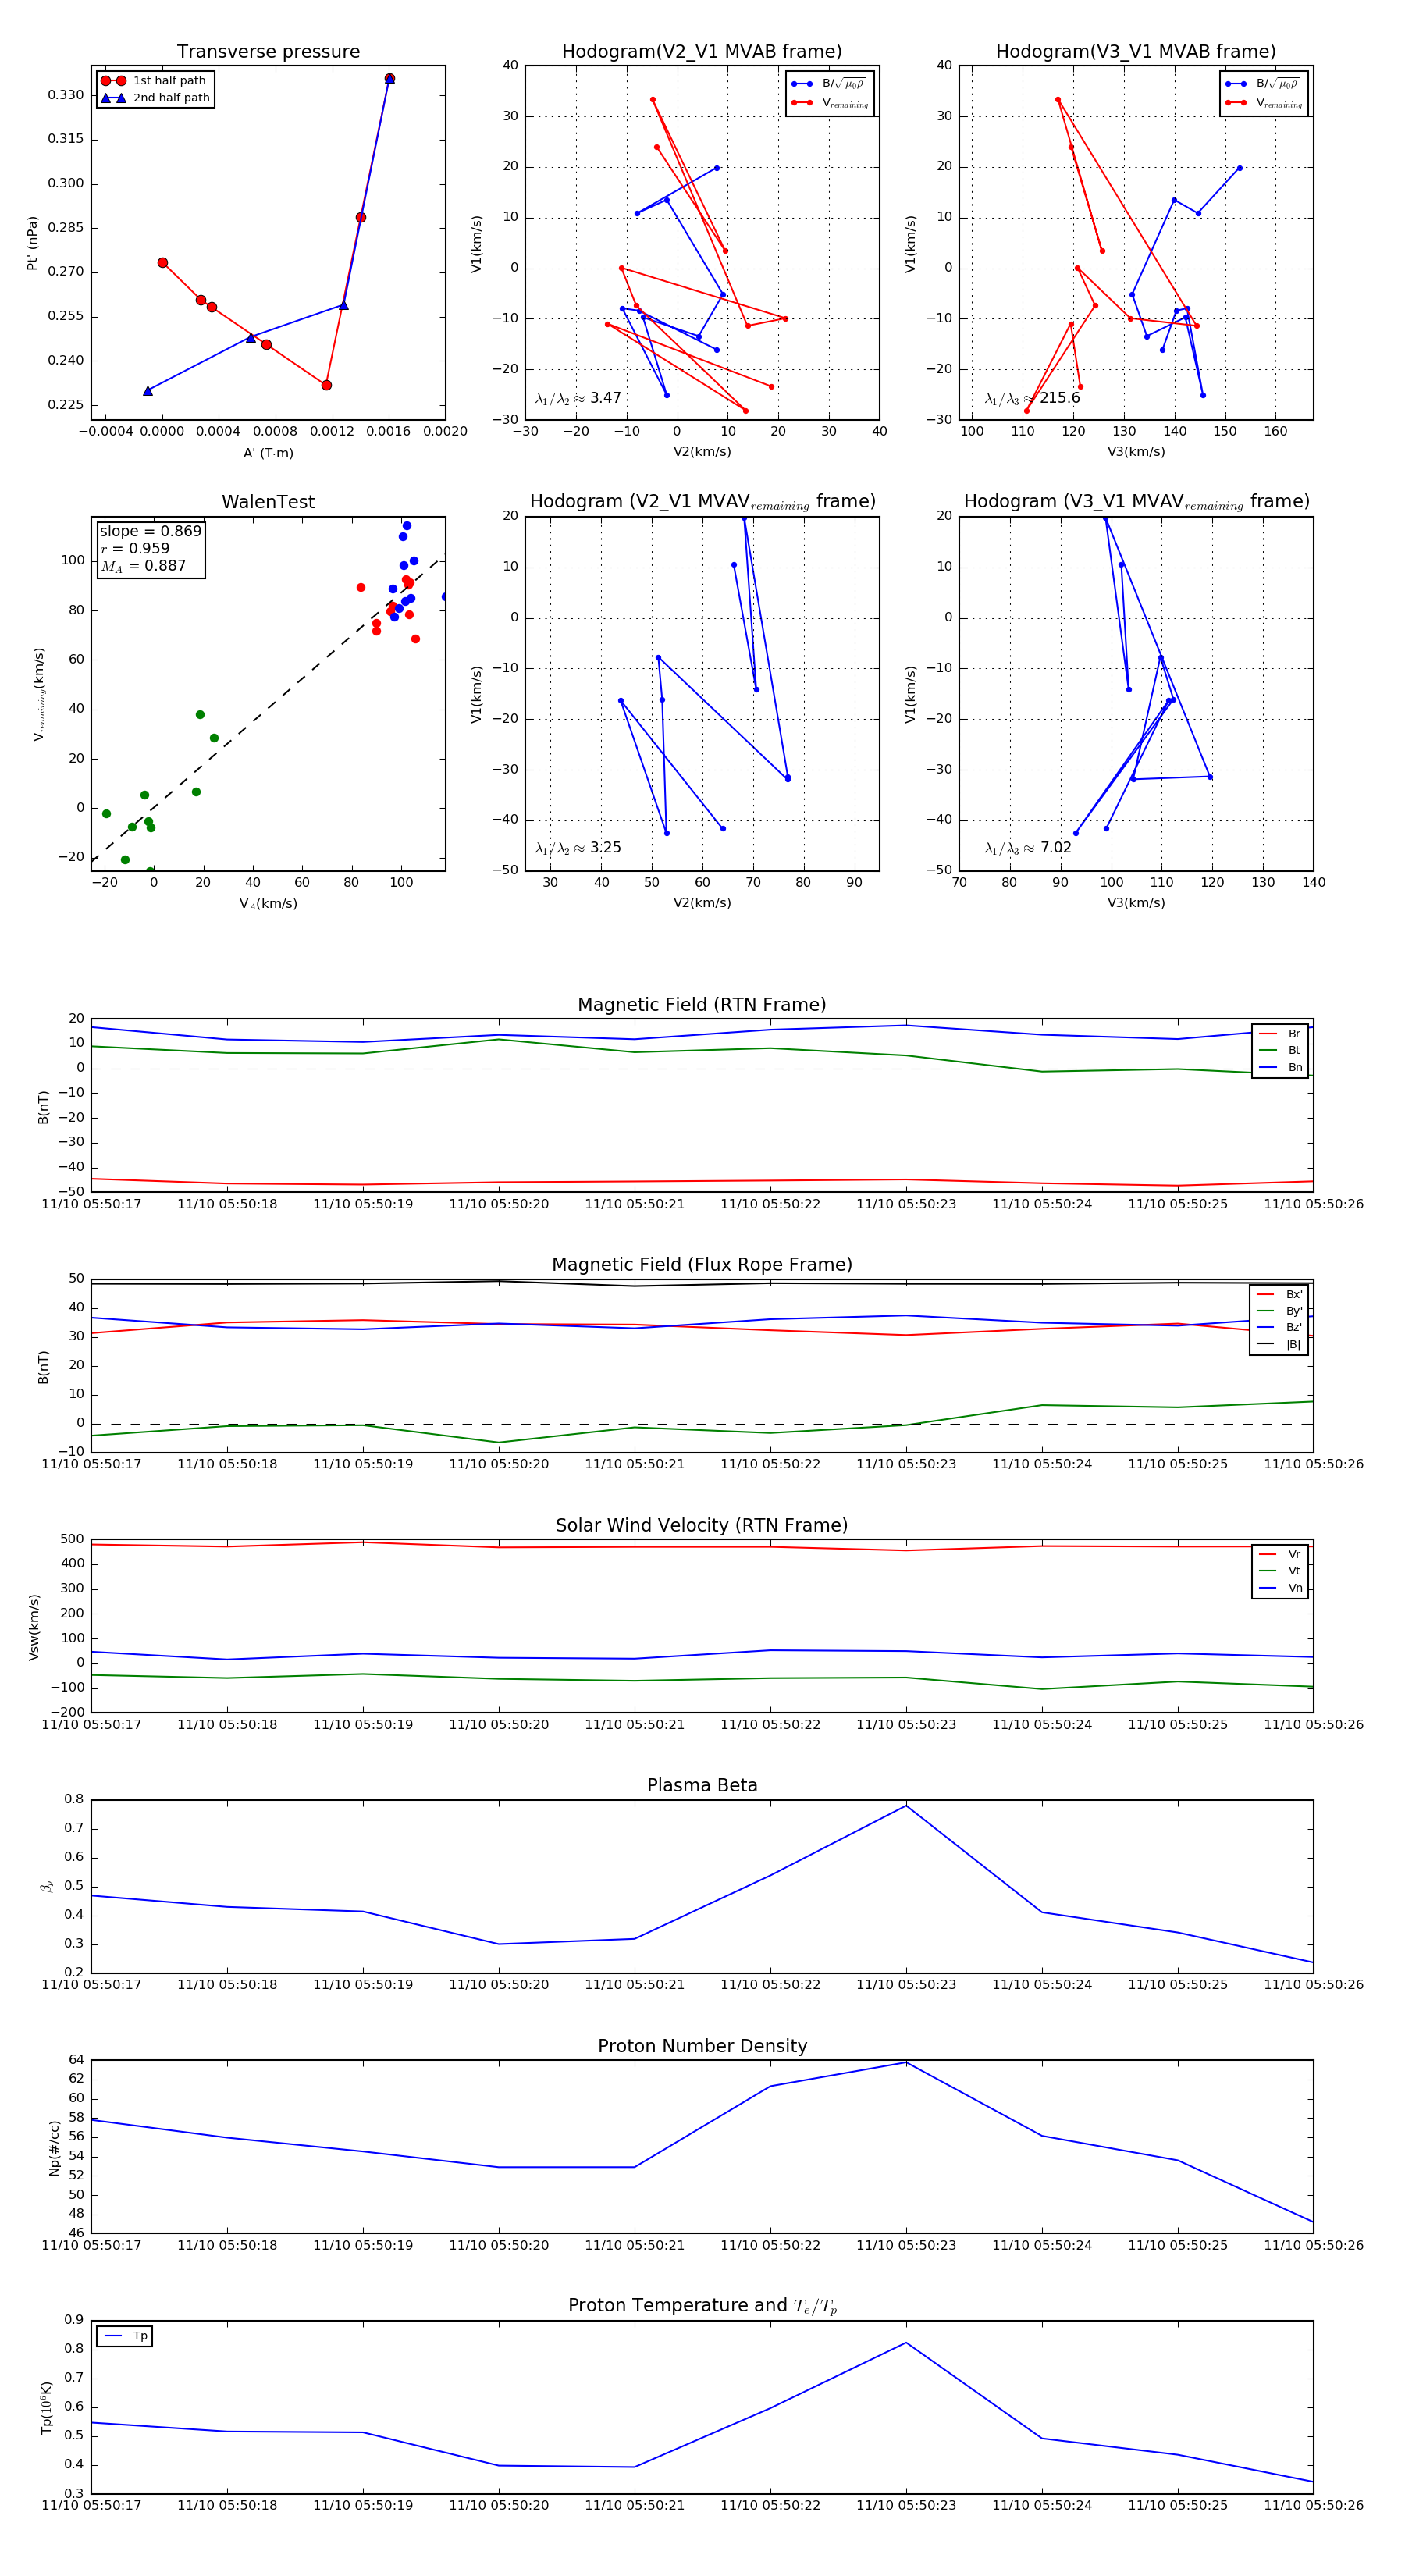Select the "Br" legend entry

pyautogui.click(x=1281, y=1034)
